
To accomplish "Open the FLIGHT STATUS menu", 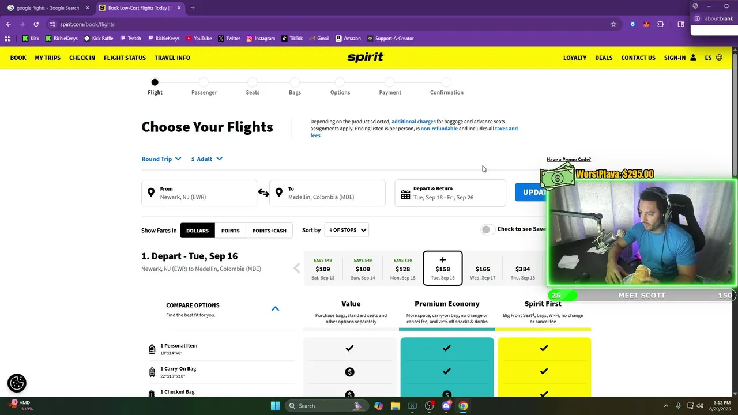I will (x=125, y=58).
